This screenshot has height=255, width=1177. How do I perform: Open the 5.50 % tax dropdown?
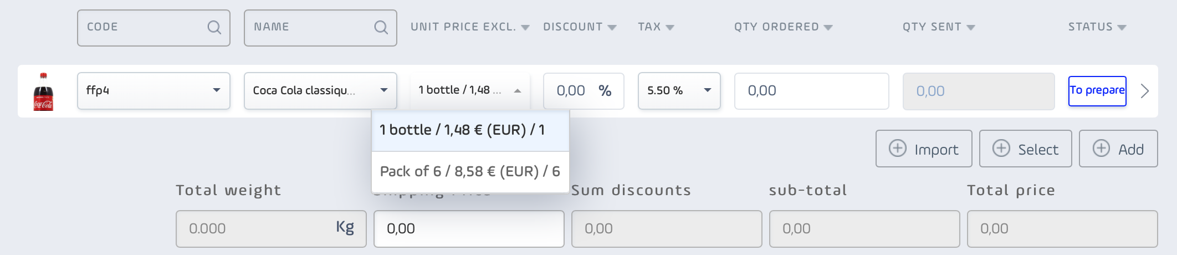(x=679, y=90)
